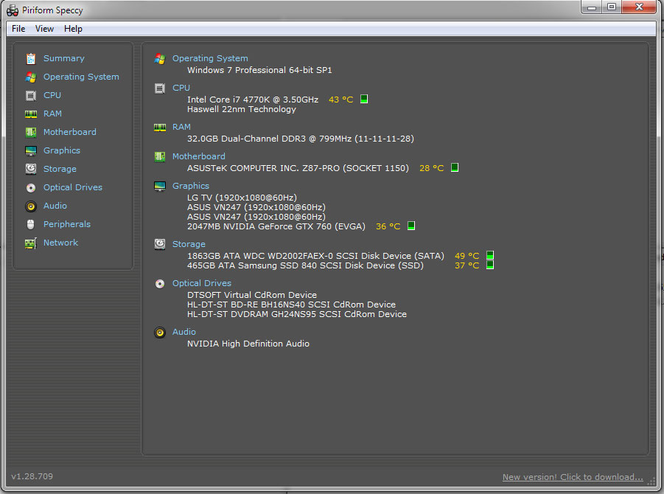Viewport: 664px width, 494px height.
Task: Click the LG TV display entry
Action: 242,198
